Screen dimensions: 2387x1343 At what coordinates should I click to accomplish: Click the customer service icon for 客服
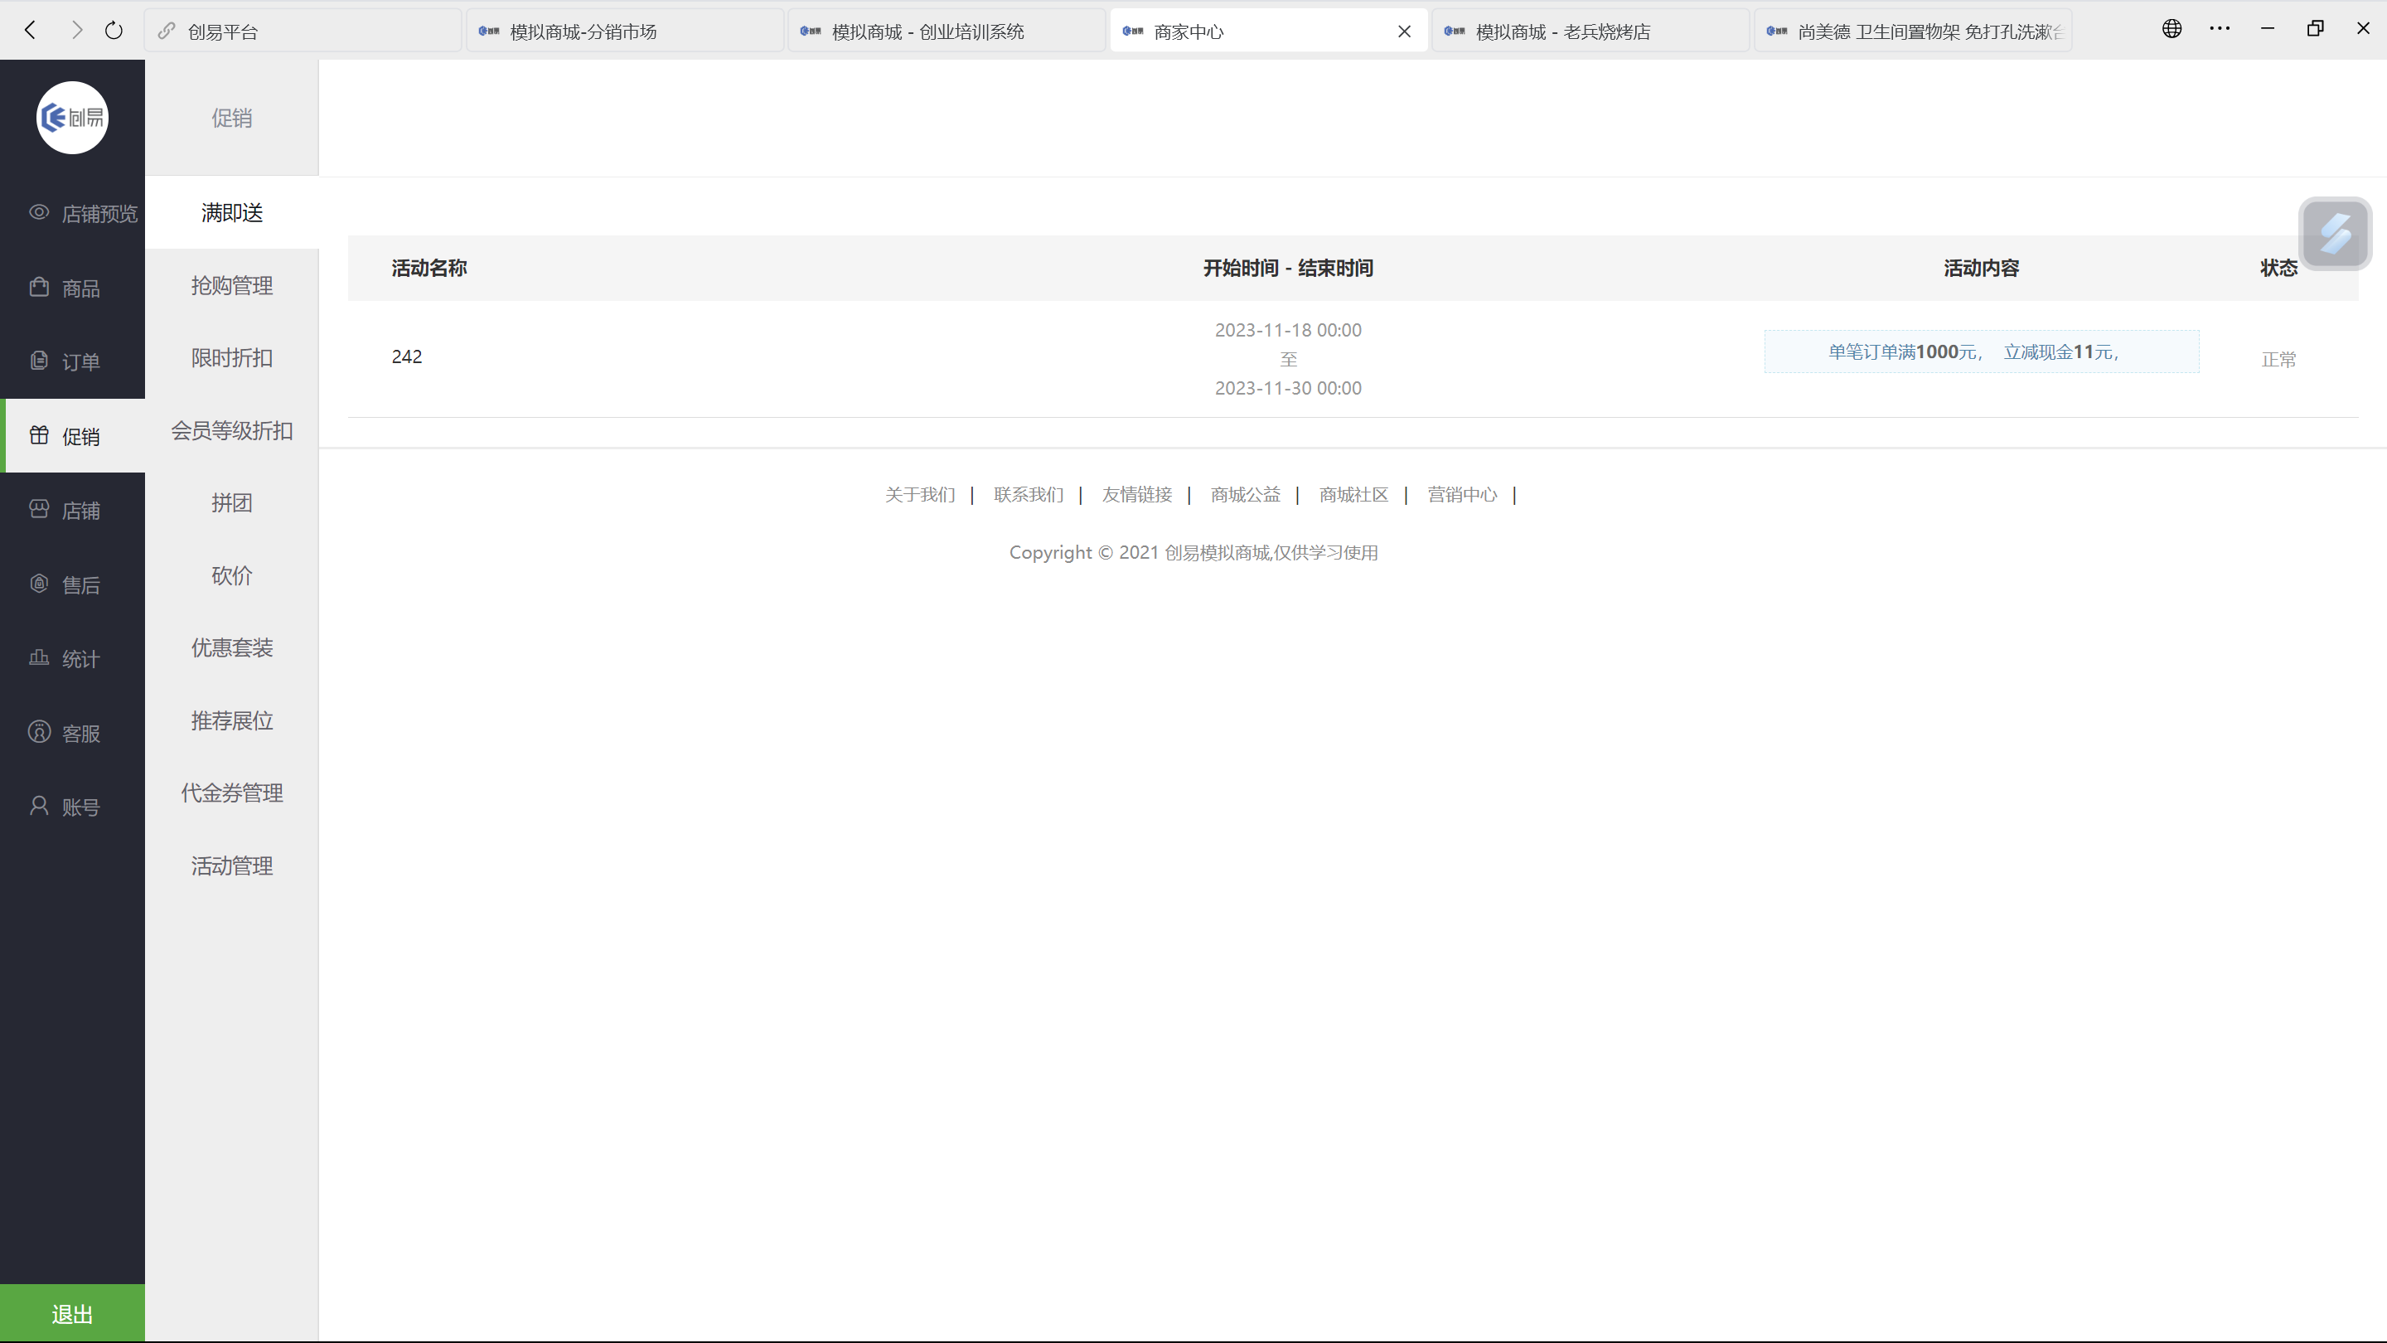pos(39,732)
